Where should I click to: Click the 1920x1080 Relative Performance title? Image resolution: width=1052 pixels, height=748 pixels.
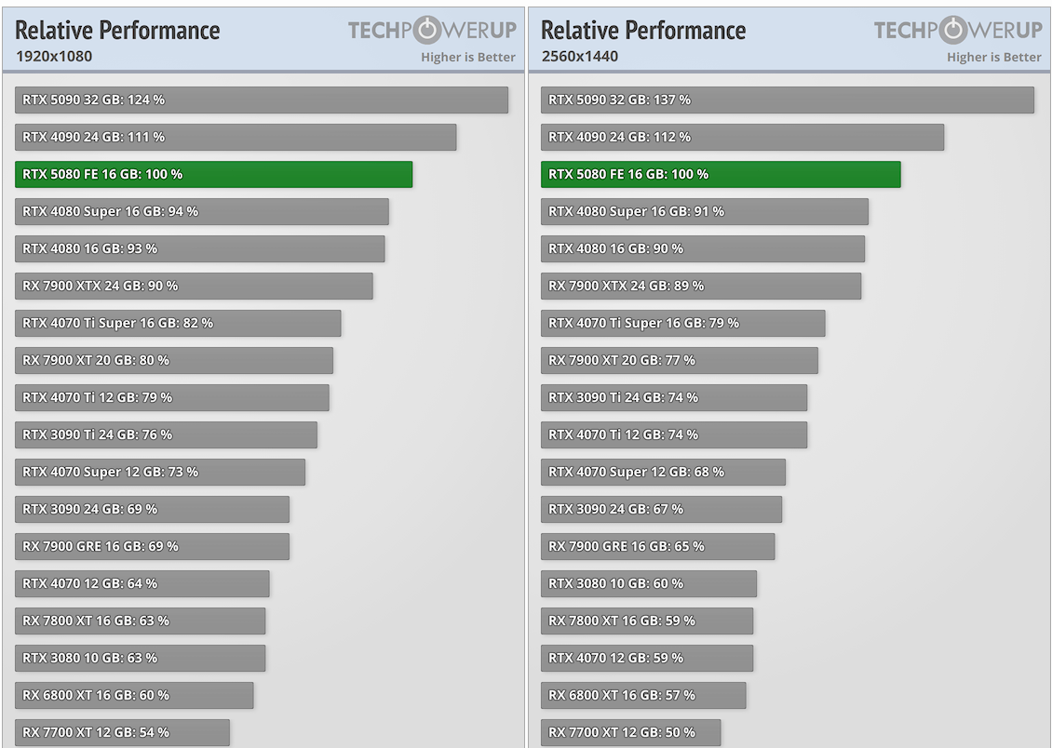tap(118, 31)
